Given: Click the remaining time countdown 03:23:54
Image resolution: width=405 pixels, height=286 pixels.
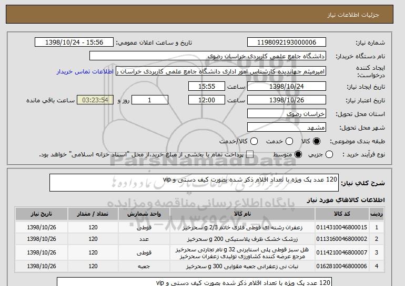Looking at the screenshot, I should tap(95, 100).
